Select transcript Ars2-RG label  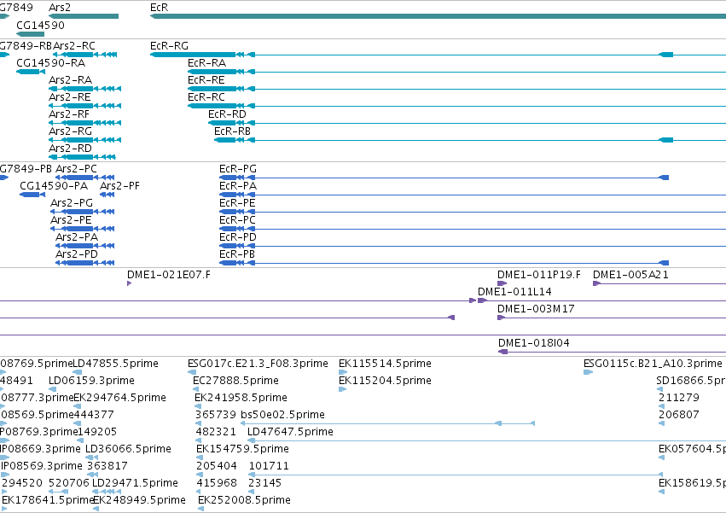pos(70,131)
